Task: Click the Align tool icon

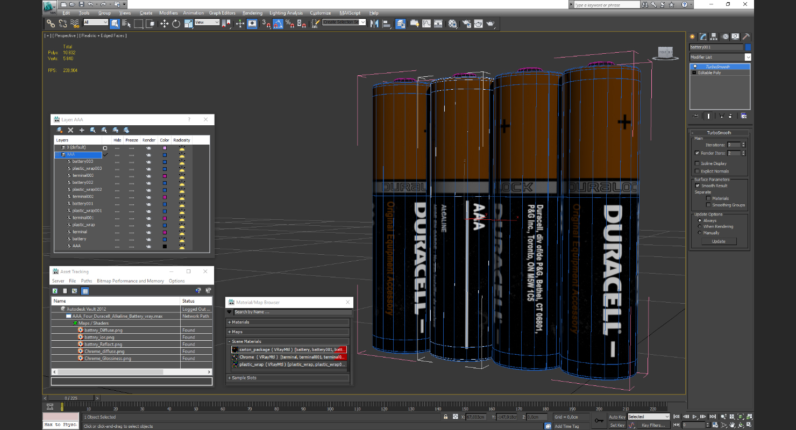Action: (x=387, y=24)
